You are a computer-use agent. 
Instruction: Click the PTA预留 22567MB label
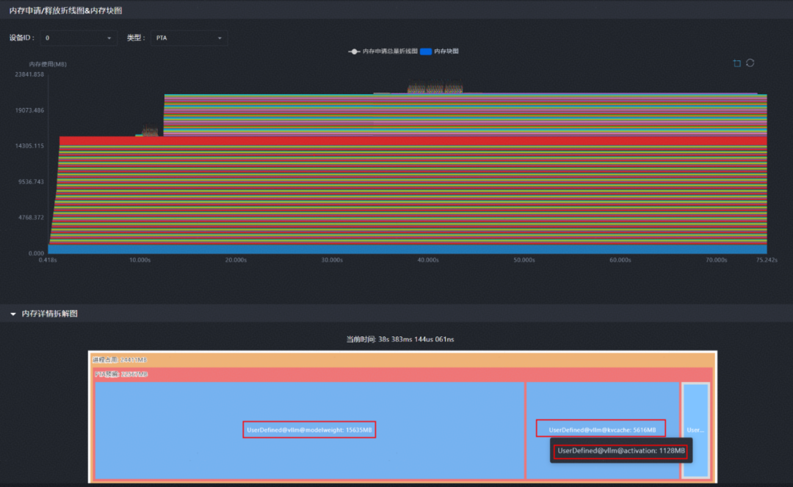[x=121, y=374]
